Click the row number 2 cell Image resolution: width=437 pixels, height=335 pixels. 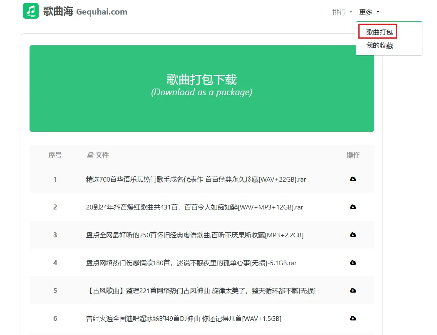click(55, 207)
